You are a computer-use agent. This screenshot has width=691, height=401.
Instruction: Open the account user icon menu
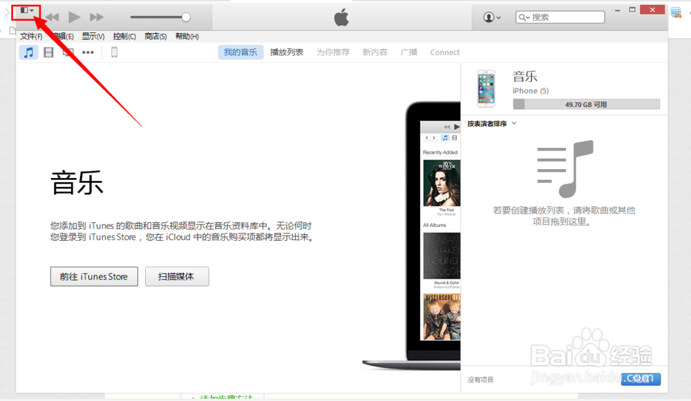coord(492,17)
